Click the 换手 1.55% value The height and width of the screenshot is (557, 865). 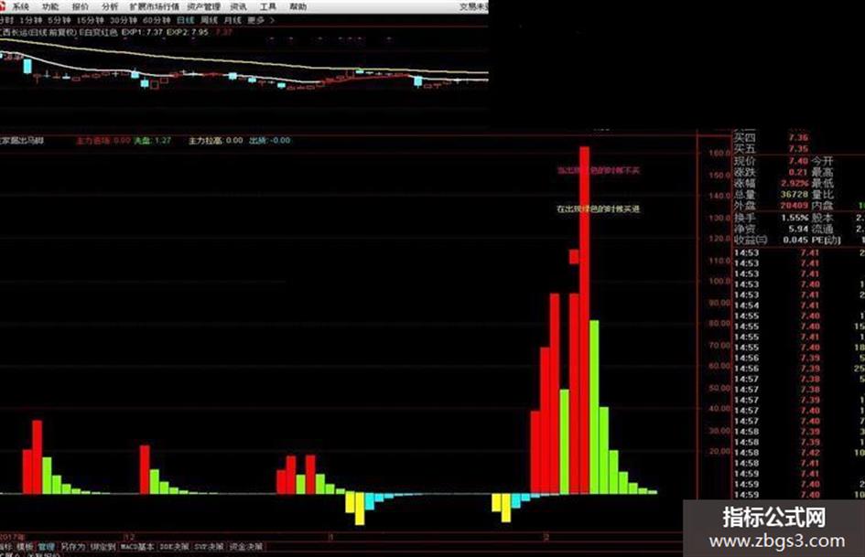(795, 218)
